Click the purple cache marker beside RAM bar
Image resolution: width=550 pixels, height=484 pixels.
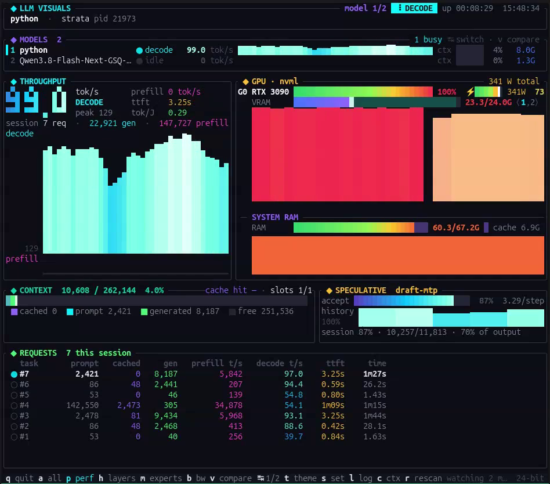[x=486, y=227]
